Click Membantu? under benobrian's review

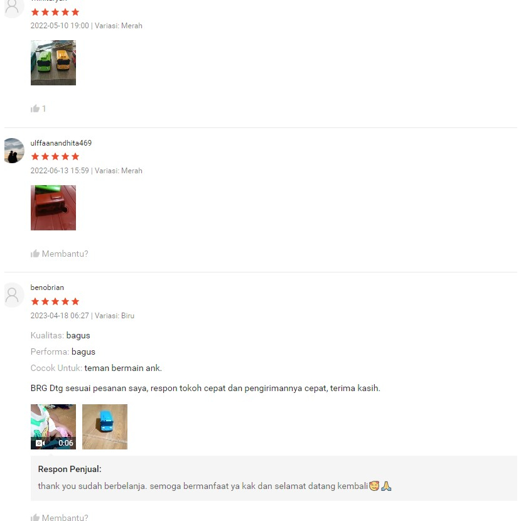[65, 517]
